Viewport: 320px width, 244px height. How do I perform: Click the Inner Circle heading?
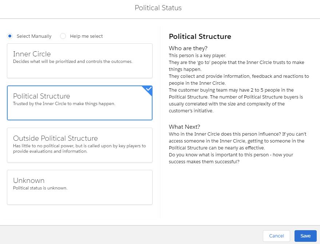coord(32,54)
